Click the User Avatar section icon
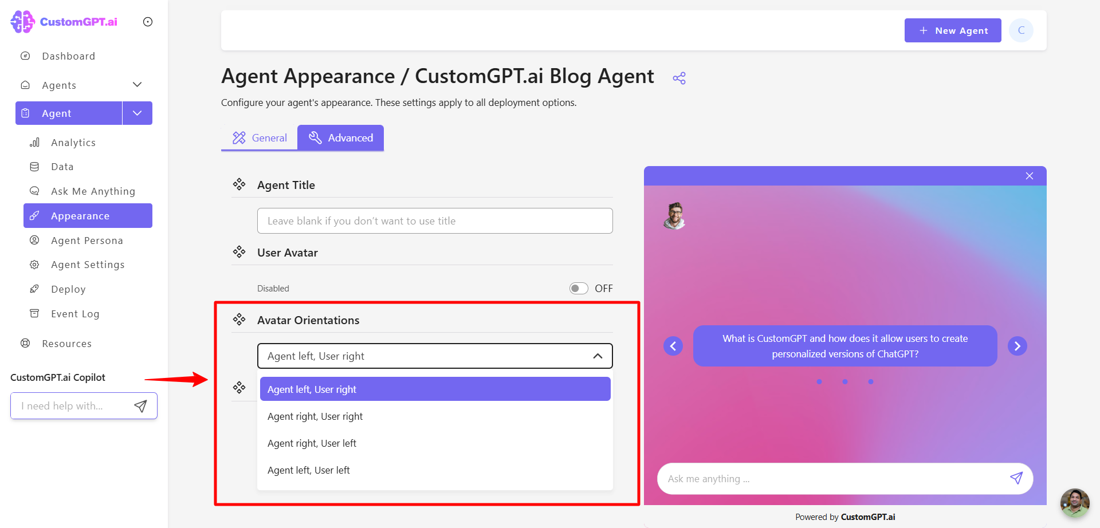1100x528 pixels. click(239, 252)
